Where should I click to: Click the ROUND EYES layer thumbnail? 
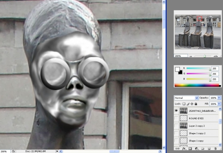coord(184,118)
